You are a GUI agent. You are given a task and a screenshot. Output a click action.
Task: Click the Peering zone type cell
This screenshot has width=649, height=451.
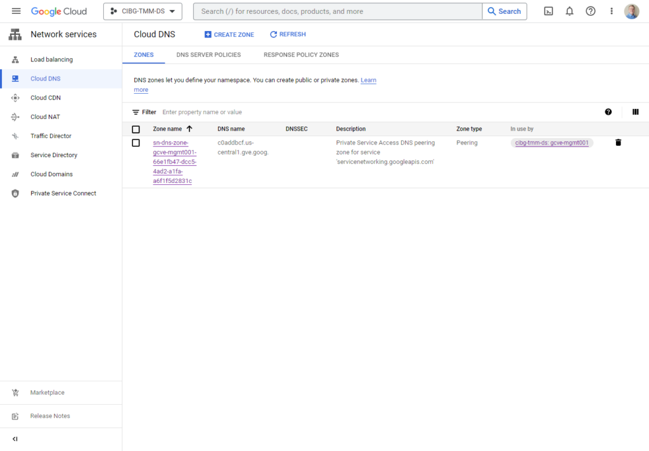[467, 143]
